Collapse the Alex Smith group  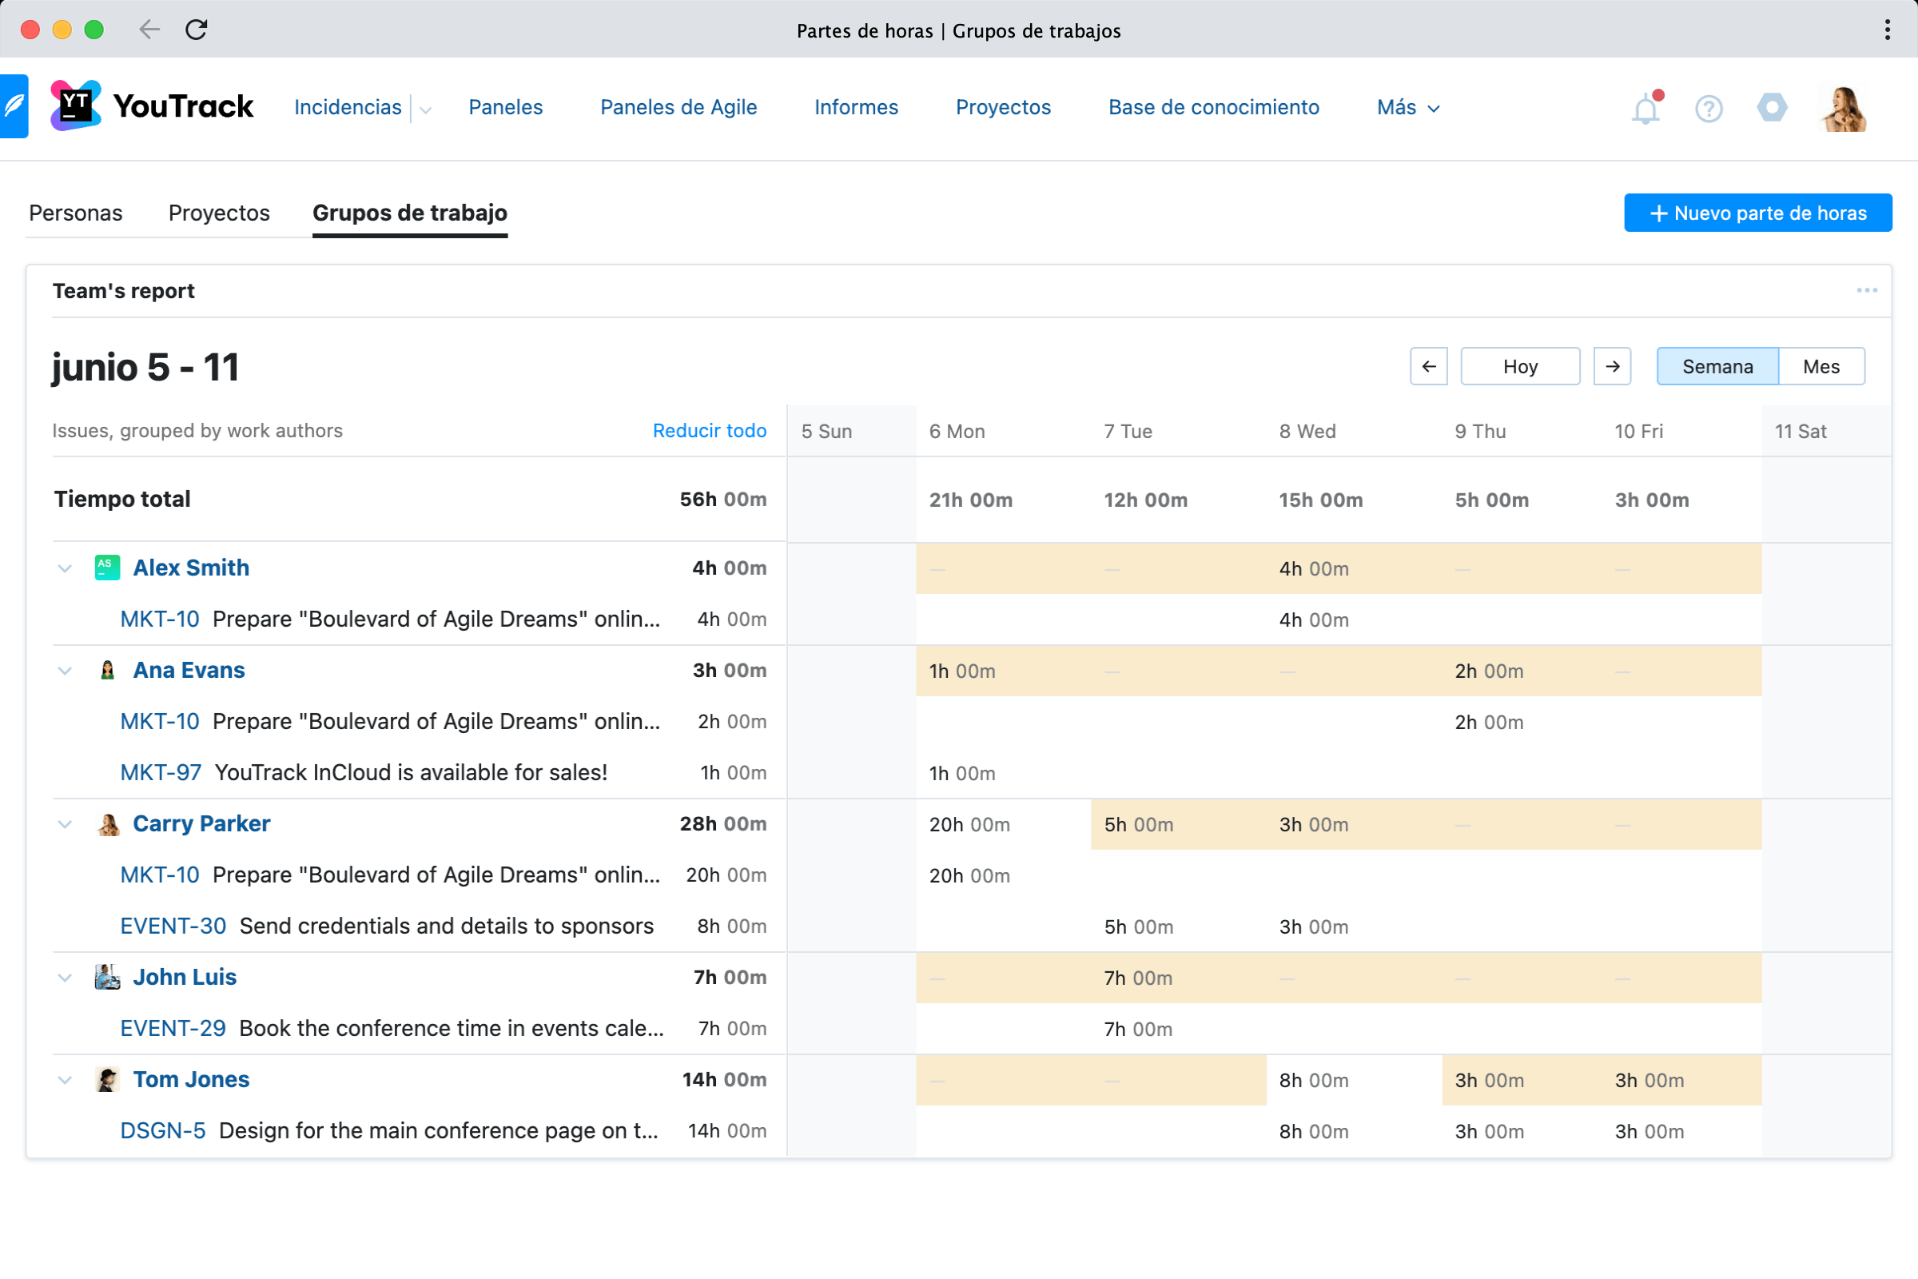pyautogui.click(x=66, y=568)
